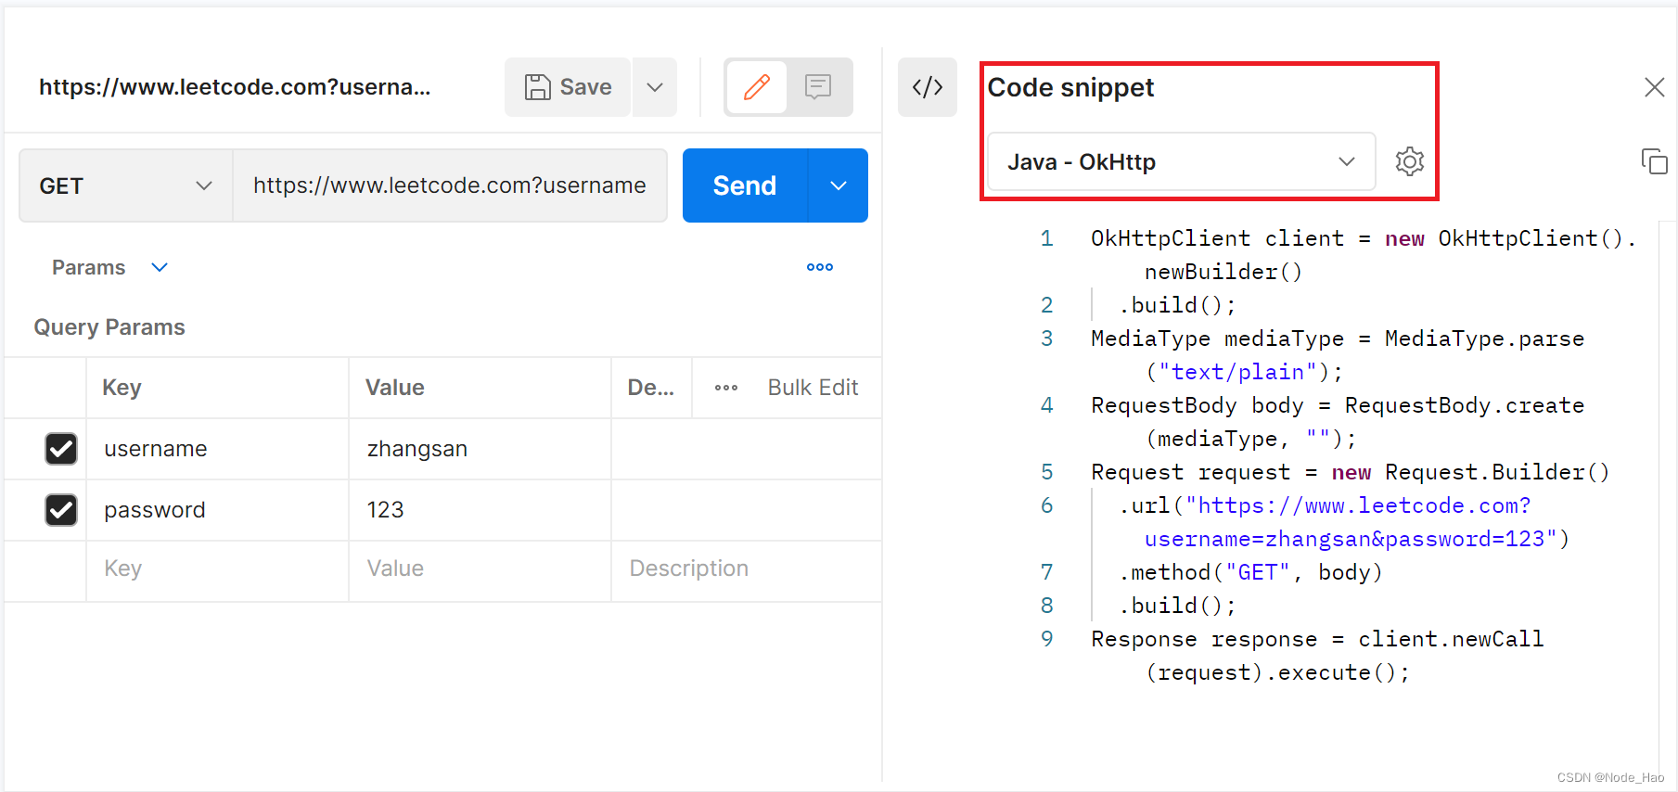Select the username key cell

(218, 449)
